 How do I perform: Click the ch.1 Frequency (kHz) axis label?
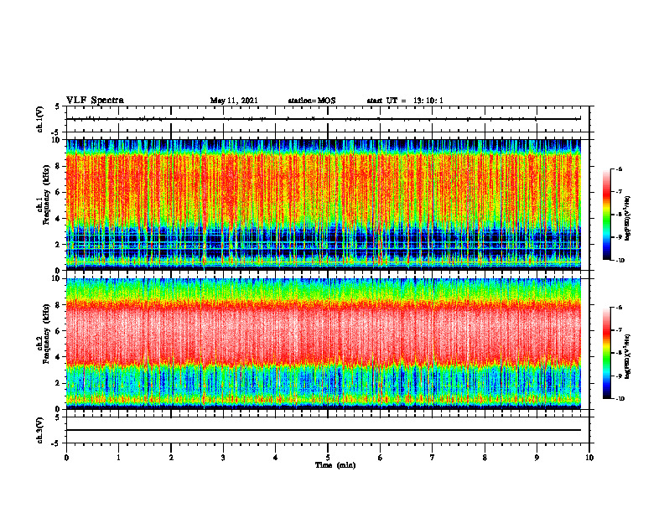coord(44,194)
